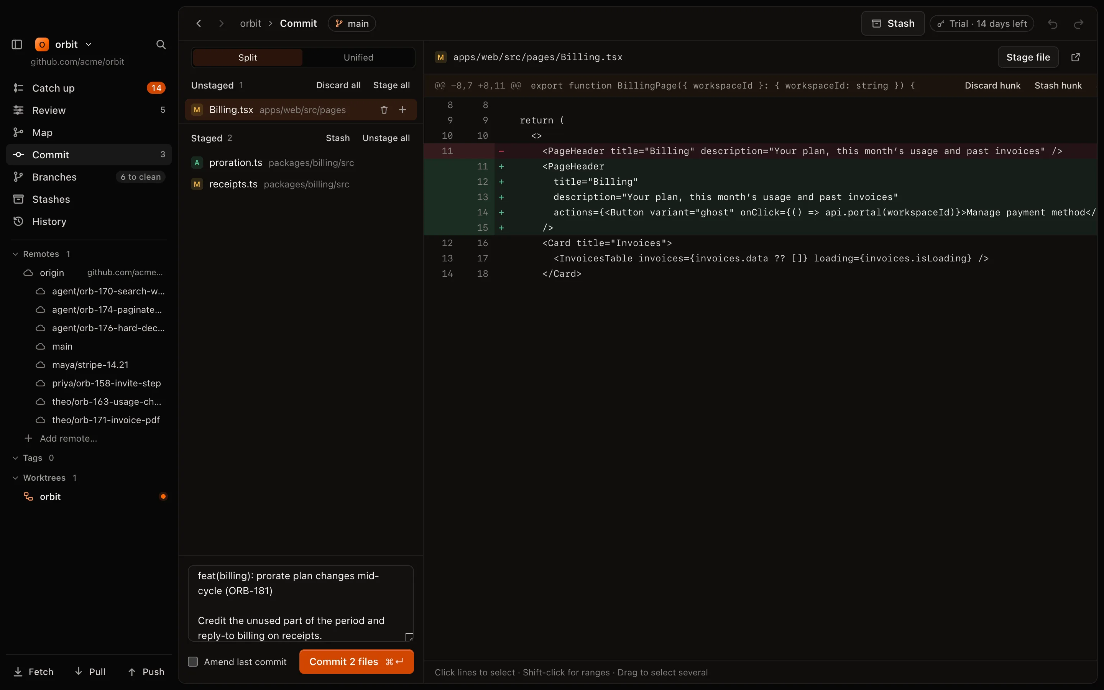Click in the commit message field
1104x690 pixels.
point(301,603)
